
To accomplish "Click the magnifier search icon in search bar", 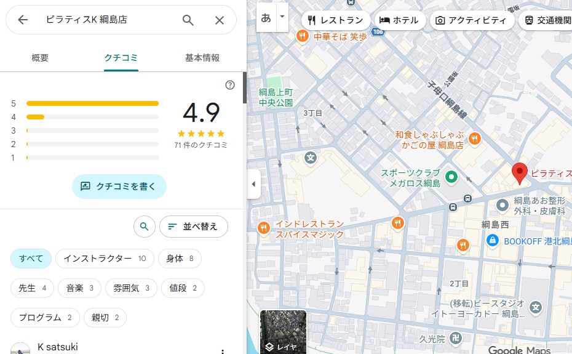I will pyautogui.click(x=188, y=20).
